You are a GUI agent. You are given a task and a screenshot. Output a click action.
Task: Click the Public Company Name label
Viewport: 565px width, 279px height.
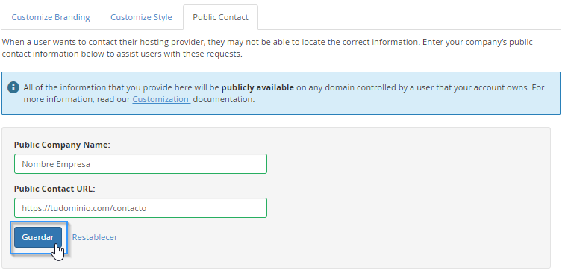62,145
